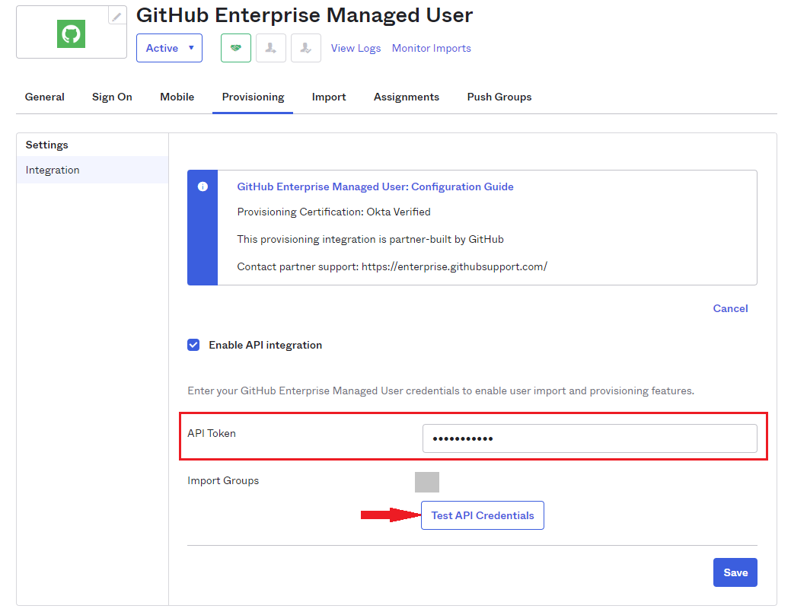The width and height of the screenshot is (791, 612).
Task: Open the Sign On tab
Action: click(x=112, y=97)
